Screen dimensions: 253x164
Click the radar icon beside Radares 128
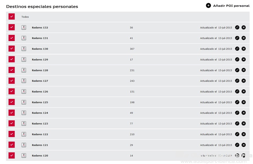(x=24, y=70)
